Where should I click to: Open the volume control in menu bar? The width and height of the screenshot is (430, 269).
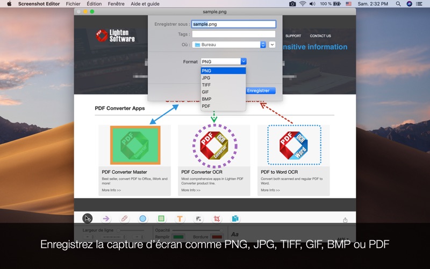(312, 4)
